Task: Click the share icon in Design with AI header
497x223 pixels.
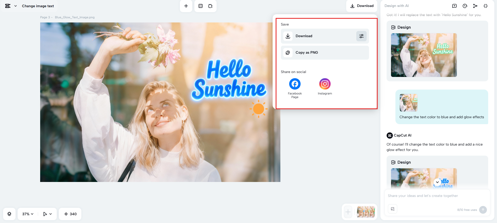Action: coord(475,6)
